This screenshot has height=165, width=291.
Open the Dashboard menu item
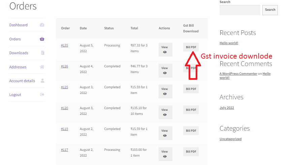click(19, 25)
